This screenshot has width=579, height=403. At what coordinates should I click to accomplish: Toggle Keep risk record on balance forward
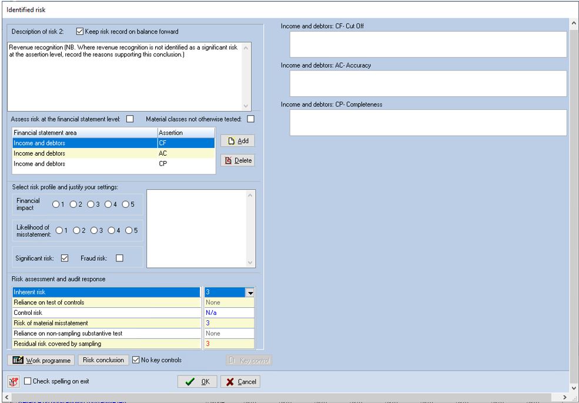pyautogui.click(x=80, y=31)
